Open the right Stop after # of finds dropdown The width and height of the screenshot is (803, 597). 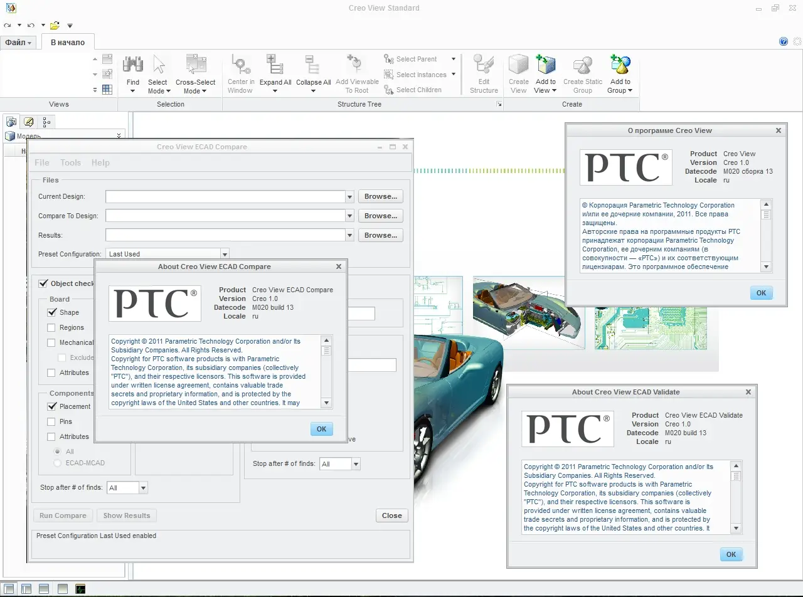pyautogui.click(x=356, y=464)
